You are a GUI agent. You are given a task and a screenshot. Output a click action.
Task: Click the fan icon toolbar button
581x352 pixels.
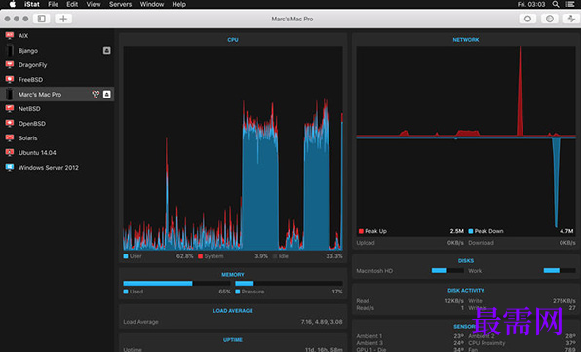[571, 19]
